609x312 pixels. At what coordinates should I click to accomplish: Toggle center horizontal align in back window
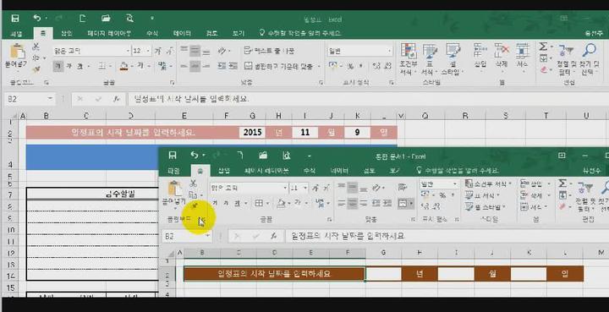pos(195,66)
